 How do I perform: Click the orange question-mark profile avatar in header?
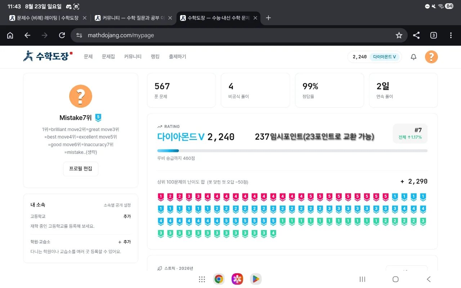(431, 57)
